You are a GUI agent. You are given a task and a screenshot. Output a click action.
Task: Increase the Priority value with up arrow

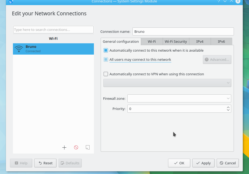click(228, 107)
